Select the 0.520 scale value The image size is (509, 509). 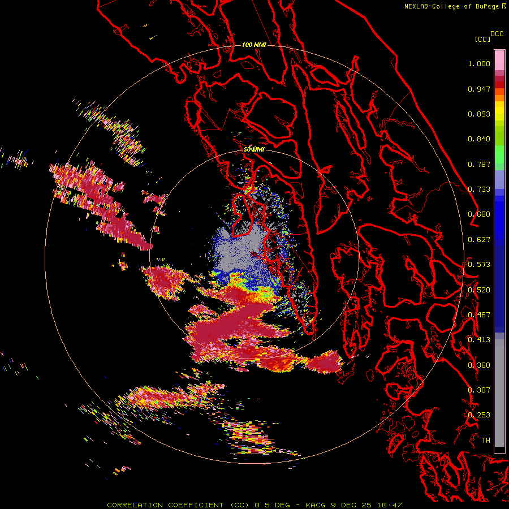tap(479, 290)
